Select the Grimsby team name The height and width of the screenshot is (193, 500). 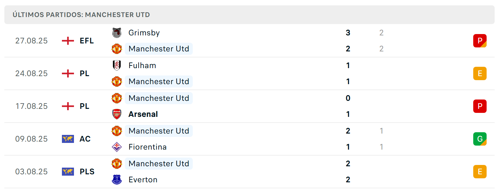tap(144, 33)
